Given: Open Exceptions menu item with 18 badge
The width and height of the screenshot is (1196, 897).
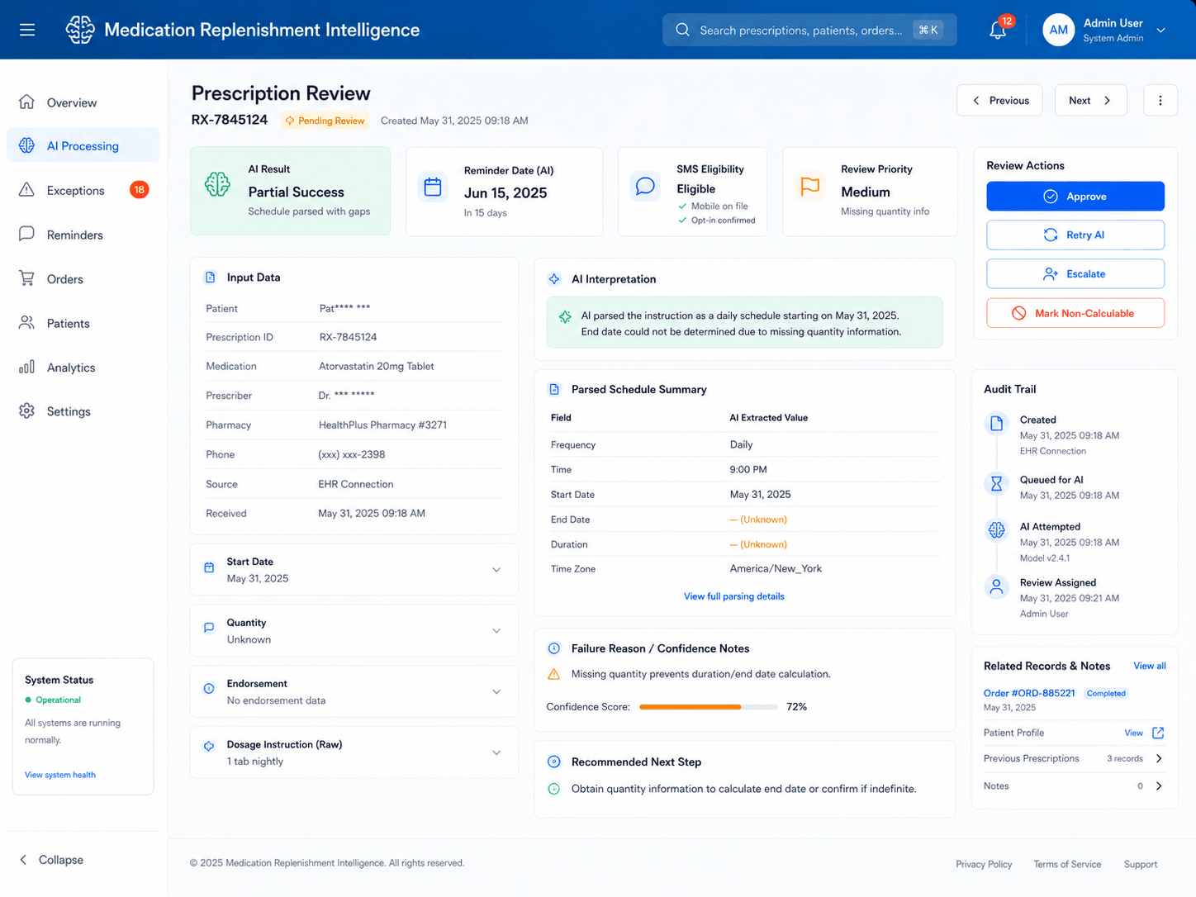Looking at the screenshot, I should pyautogui.click(x=83, y=190).
